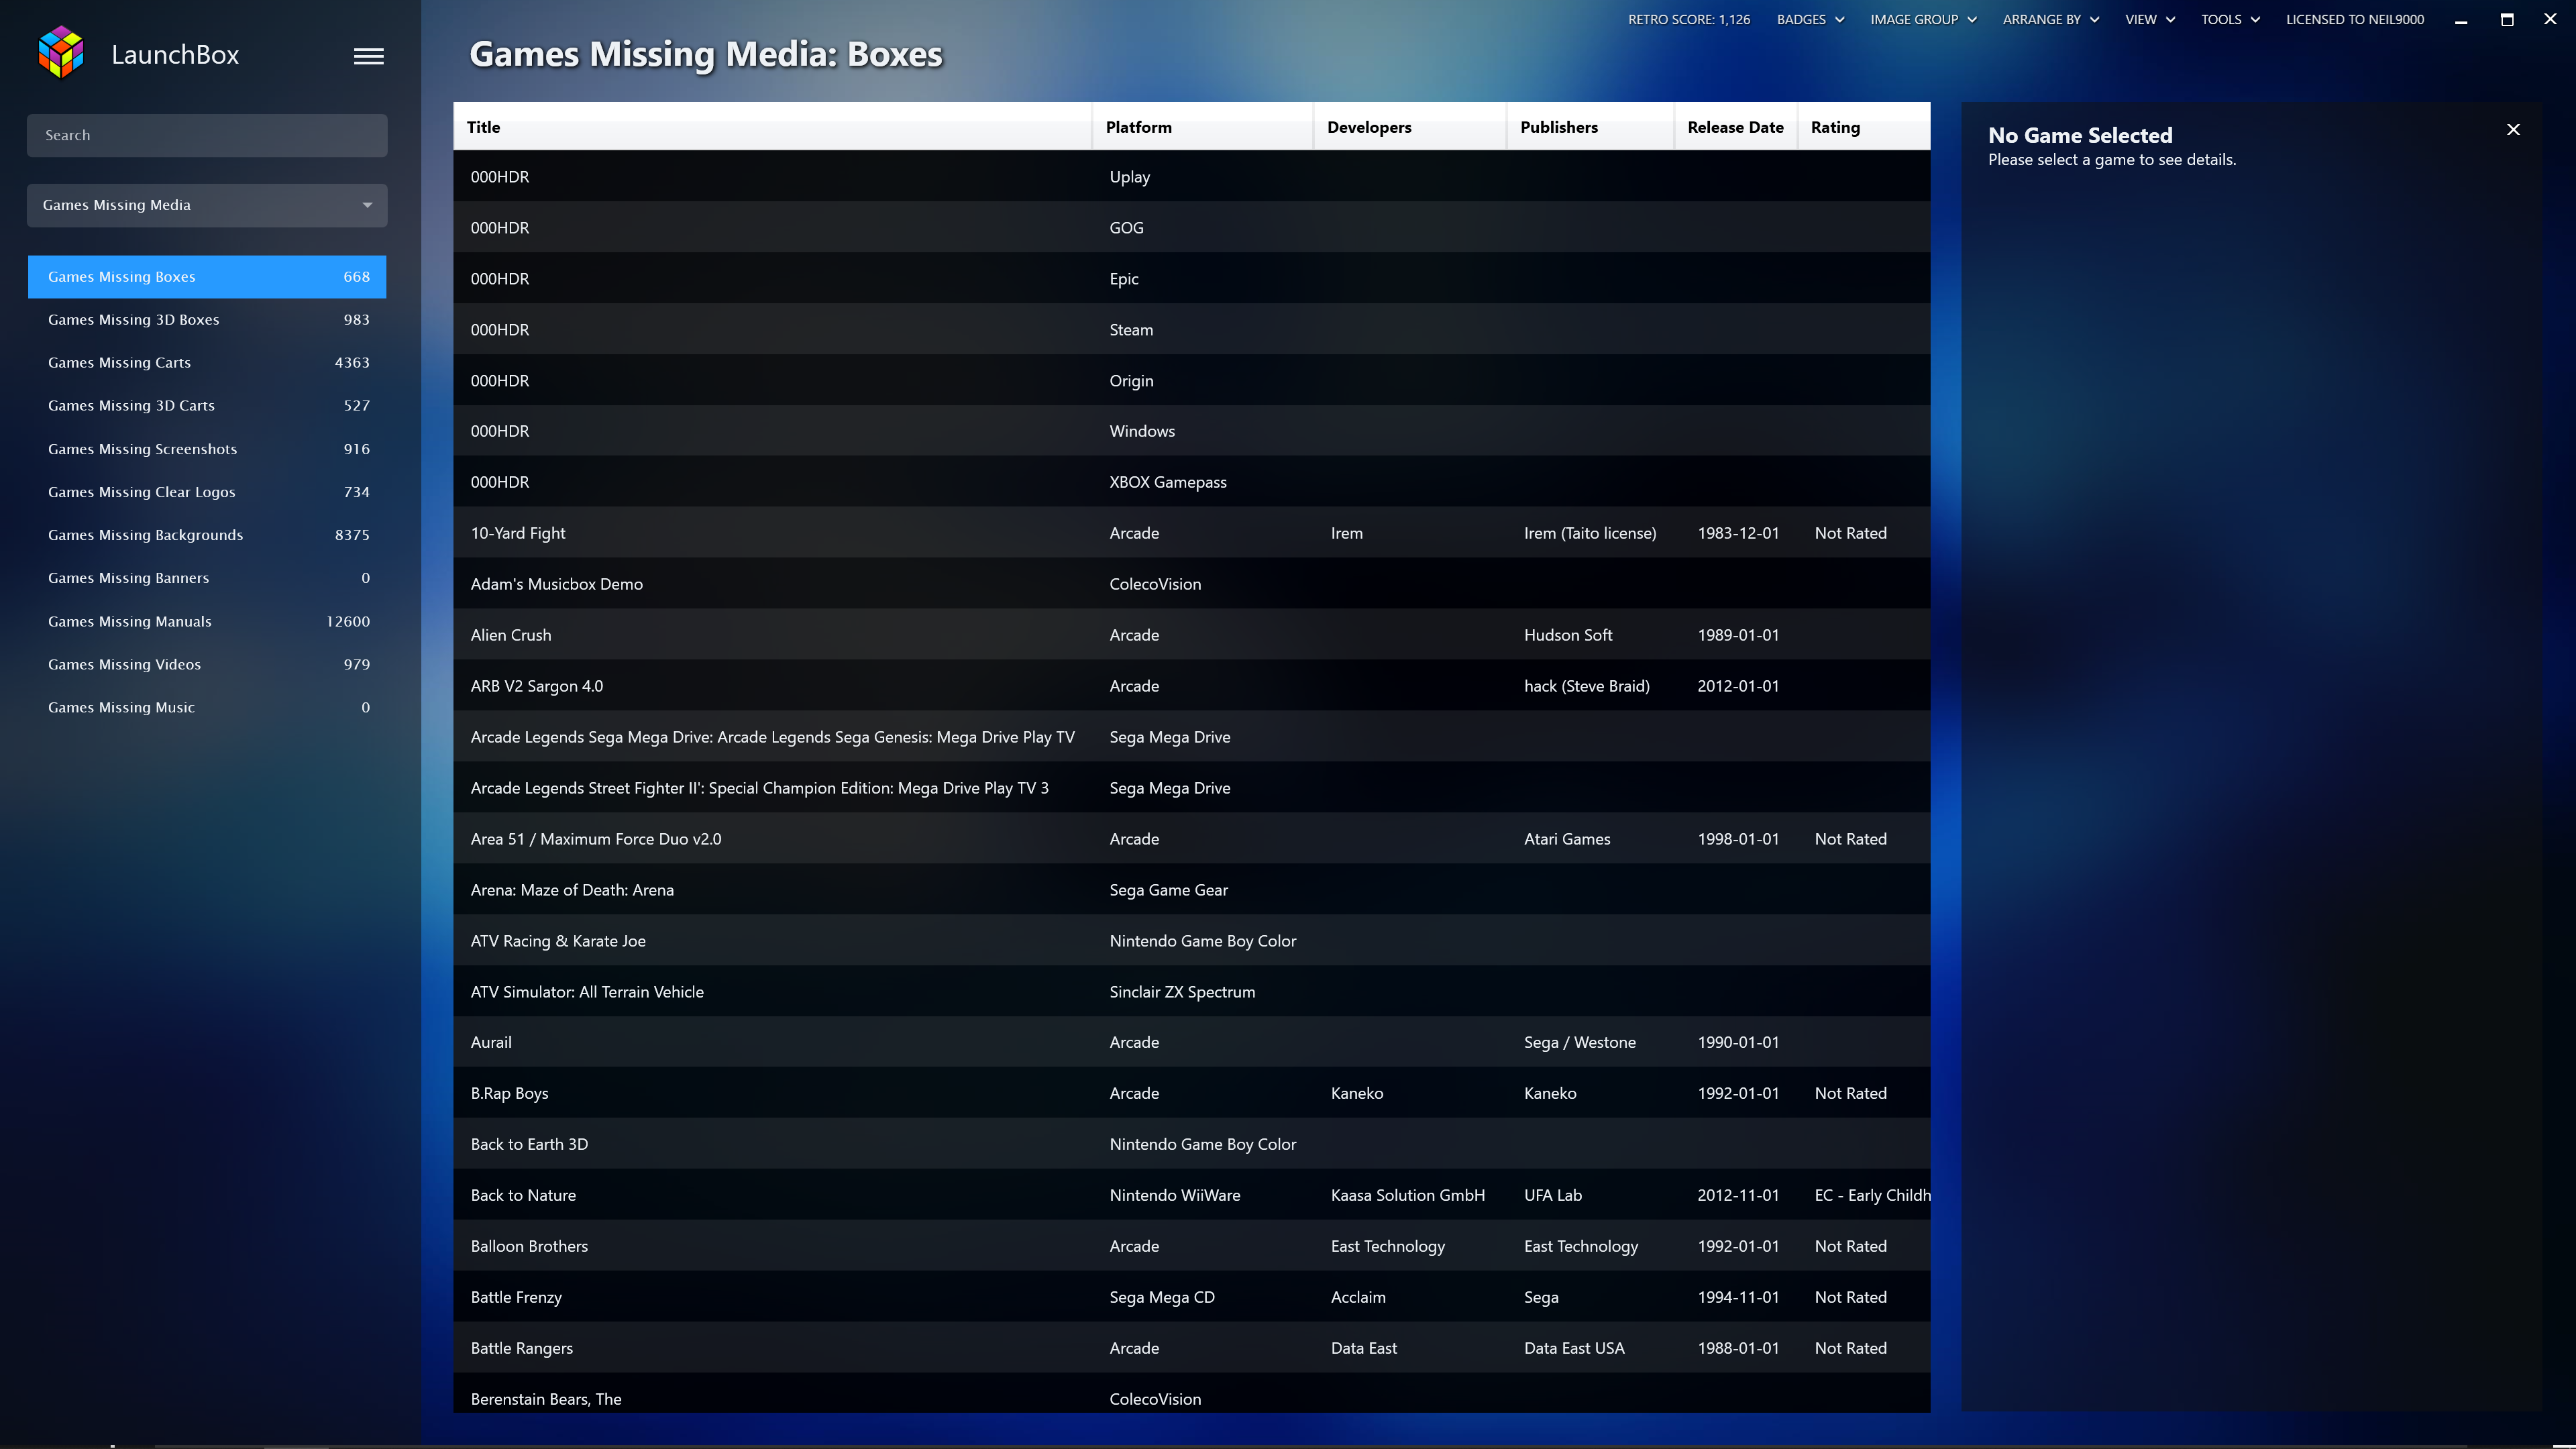2576x1449 pixels.
Task: Select the 000HDR Epic row
Action: [x=1191, y=279]
